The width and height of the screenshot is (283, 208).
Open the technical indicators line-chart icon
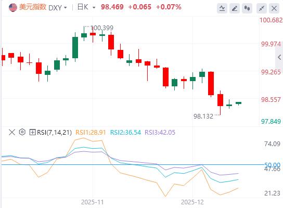pos(222,8)
